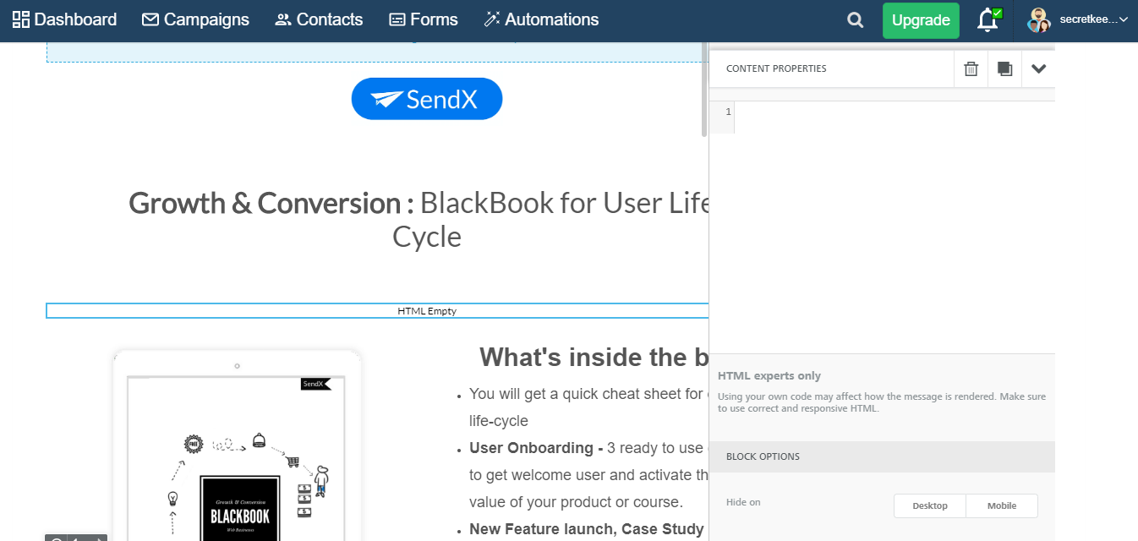Screen dimensions: 1138x541
Task: Click the "HTML experts only" notice heading
Action: (x=769, y=376)
